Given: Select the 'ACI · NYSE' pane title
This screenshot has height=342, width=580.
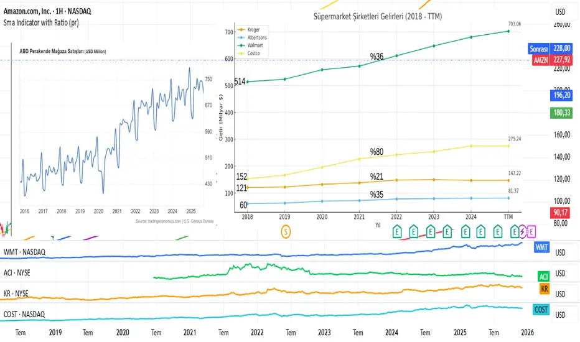Looking at the screenshot, I should 17,272.
